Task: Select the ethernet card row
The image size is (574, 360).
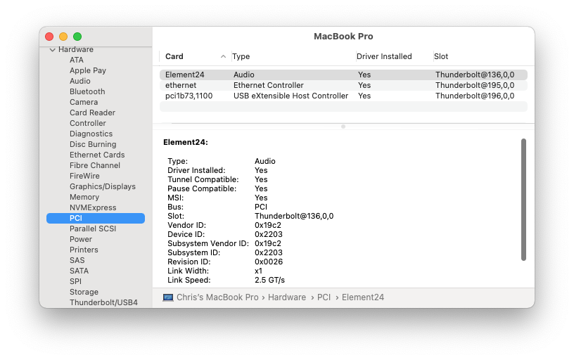Action: point(343,85)
